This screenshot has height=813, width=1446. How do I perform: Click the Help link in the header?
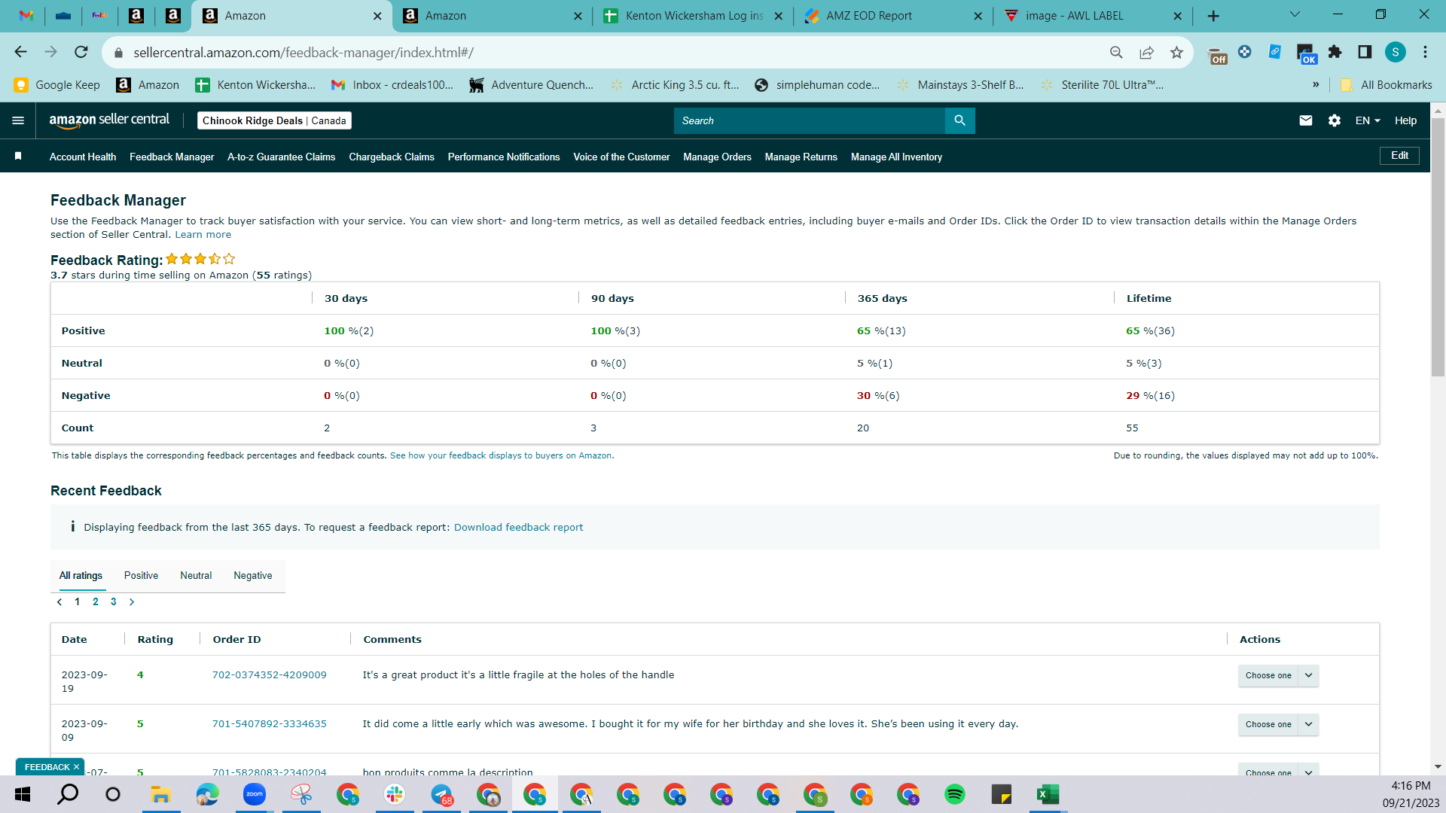click(1405, 120)
